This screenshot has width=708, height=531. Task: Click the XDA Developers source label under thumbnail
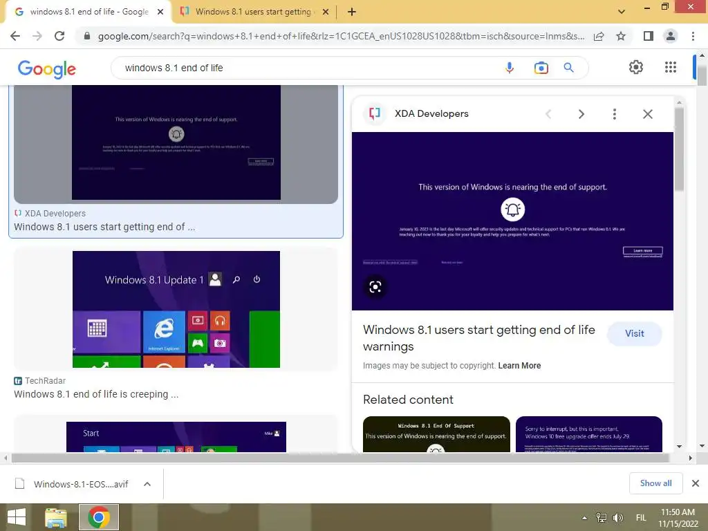pos(55,214)
